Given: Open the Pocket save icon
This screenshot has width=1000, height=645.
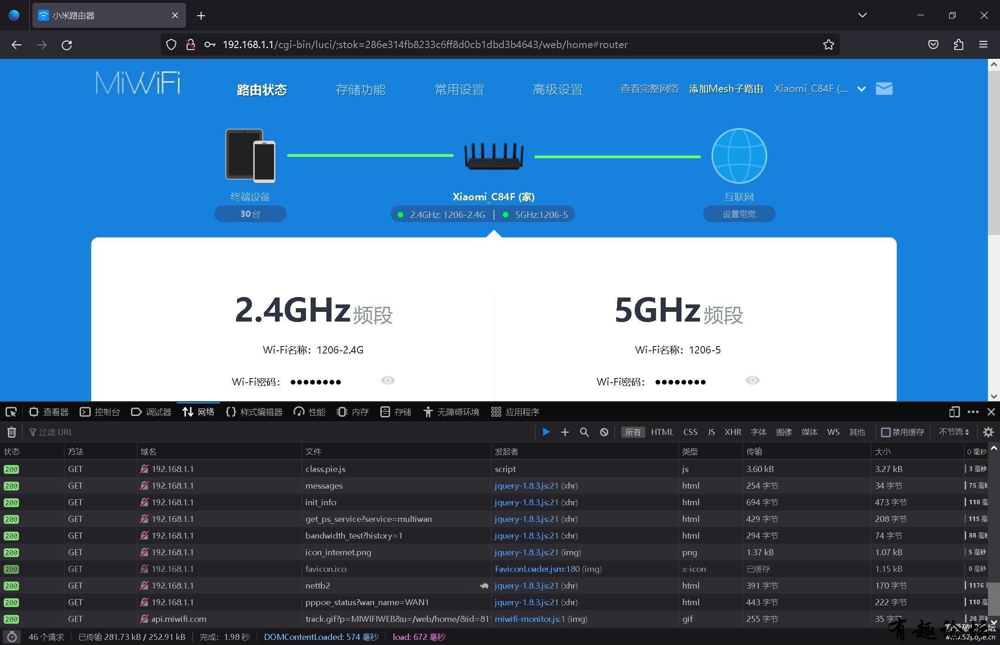Looking at the screenshot, I should click(933, 44).
